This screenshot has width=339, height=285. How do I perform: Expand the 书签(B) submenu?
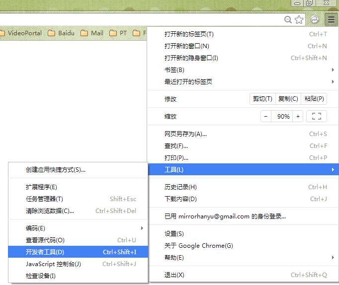pyautogui.click(x=243, y=70)
